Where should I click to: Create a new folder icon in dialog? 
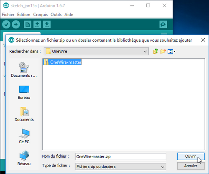point(163,51)
